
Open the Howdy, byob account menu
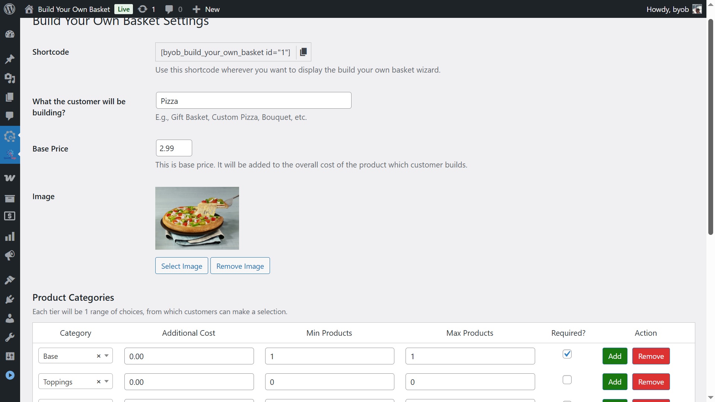point(673,9)
